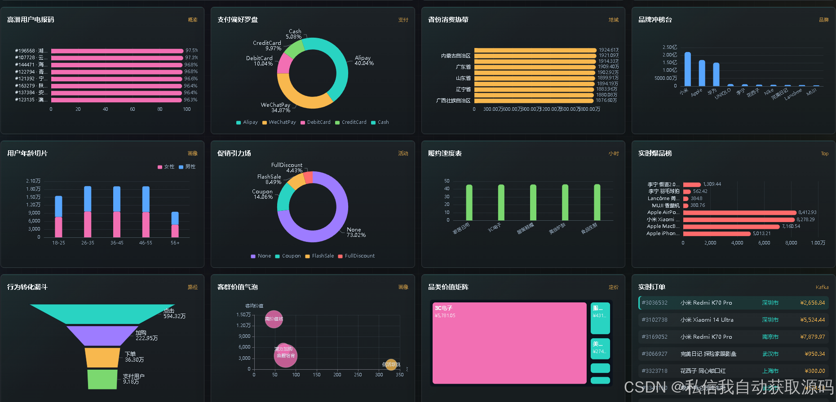Image resolution: width=836 pixels, height=402 pixels.
Task: Click the 18-25 age group stacked bar
Action: [x=58, y=217]
